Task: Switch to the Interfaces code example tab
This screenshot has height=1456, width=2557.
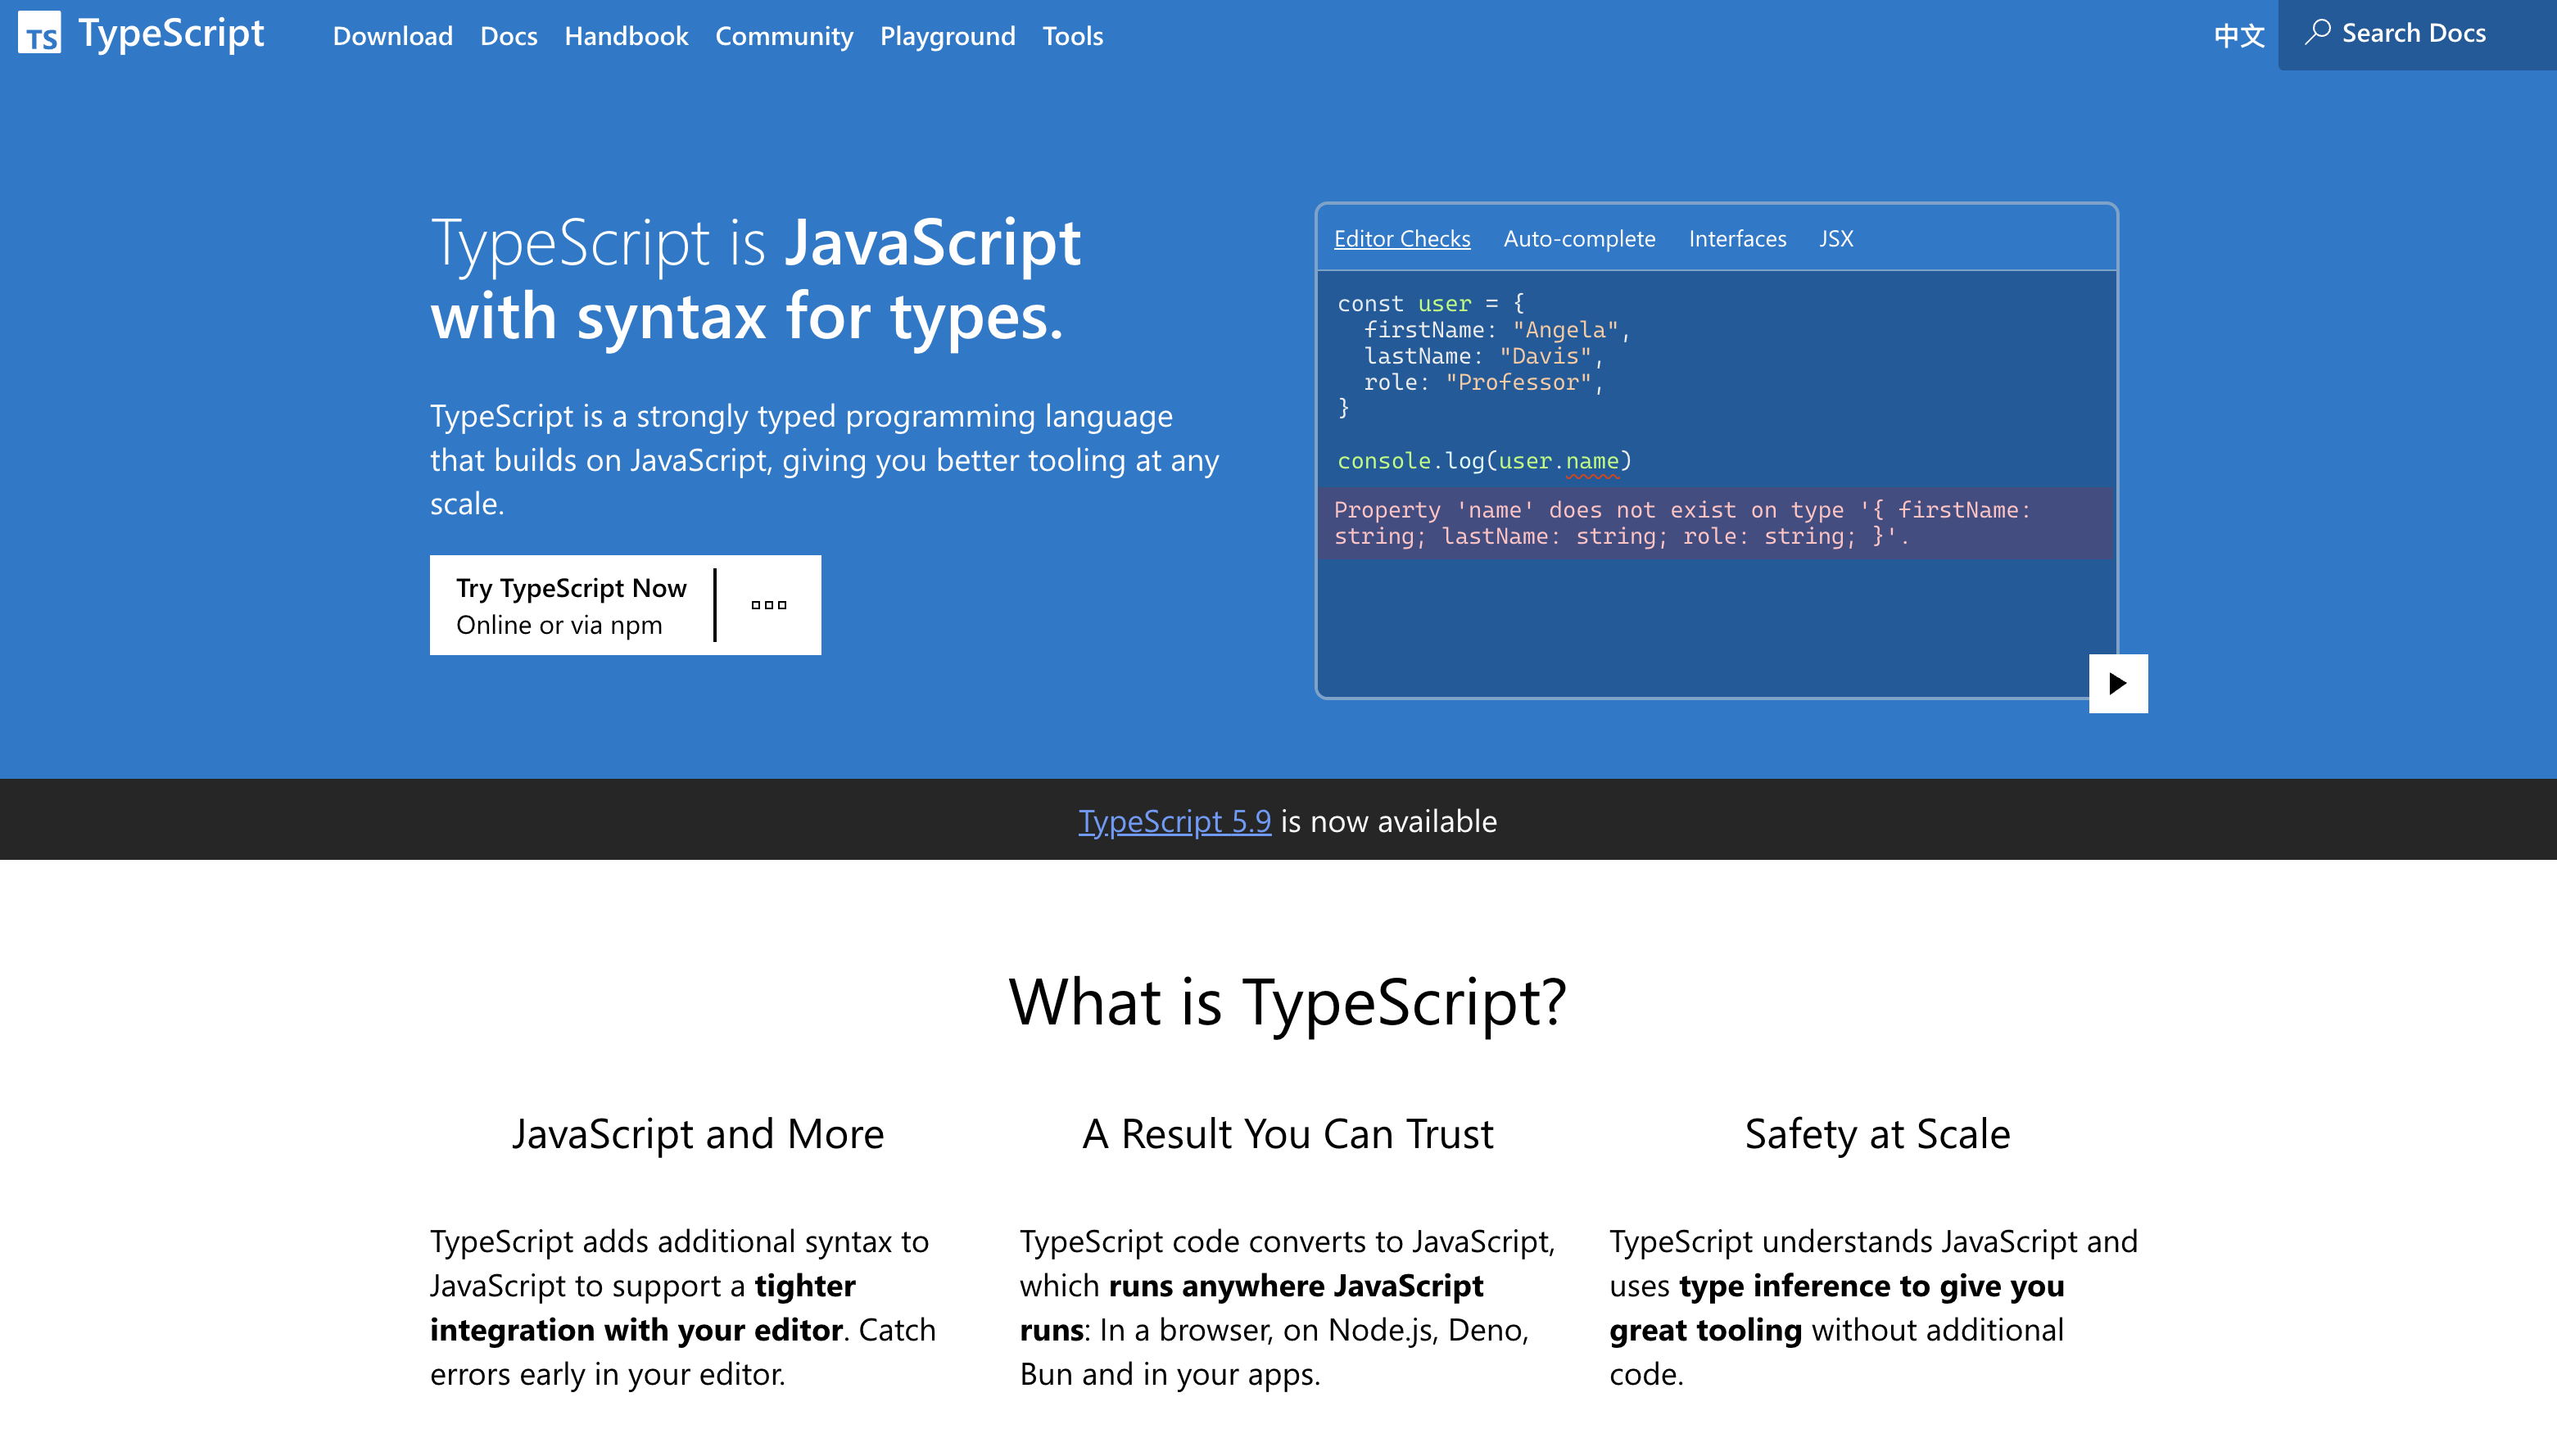Action: [1737, 238]
